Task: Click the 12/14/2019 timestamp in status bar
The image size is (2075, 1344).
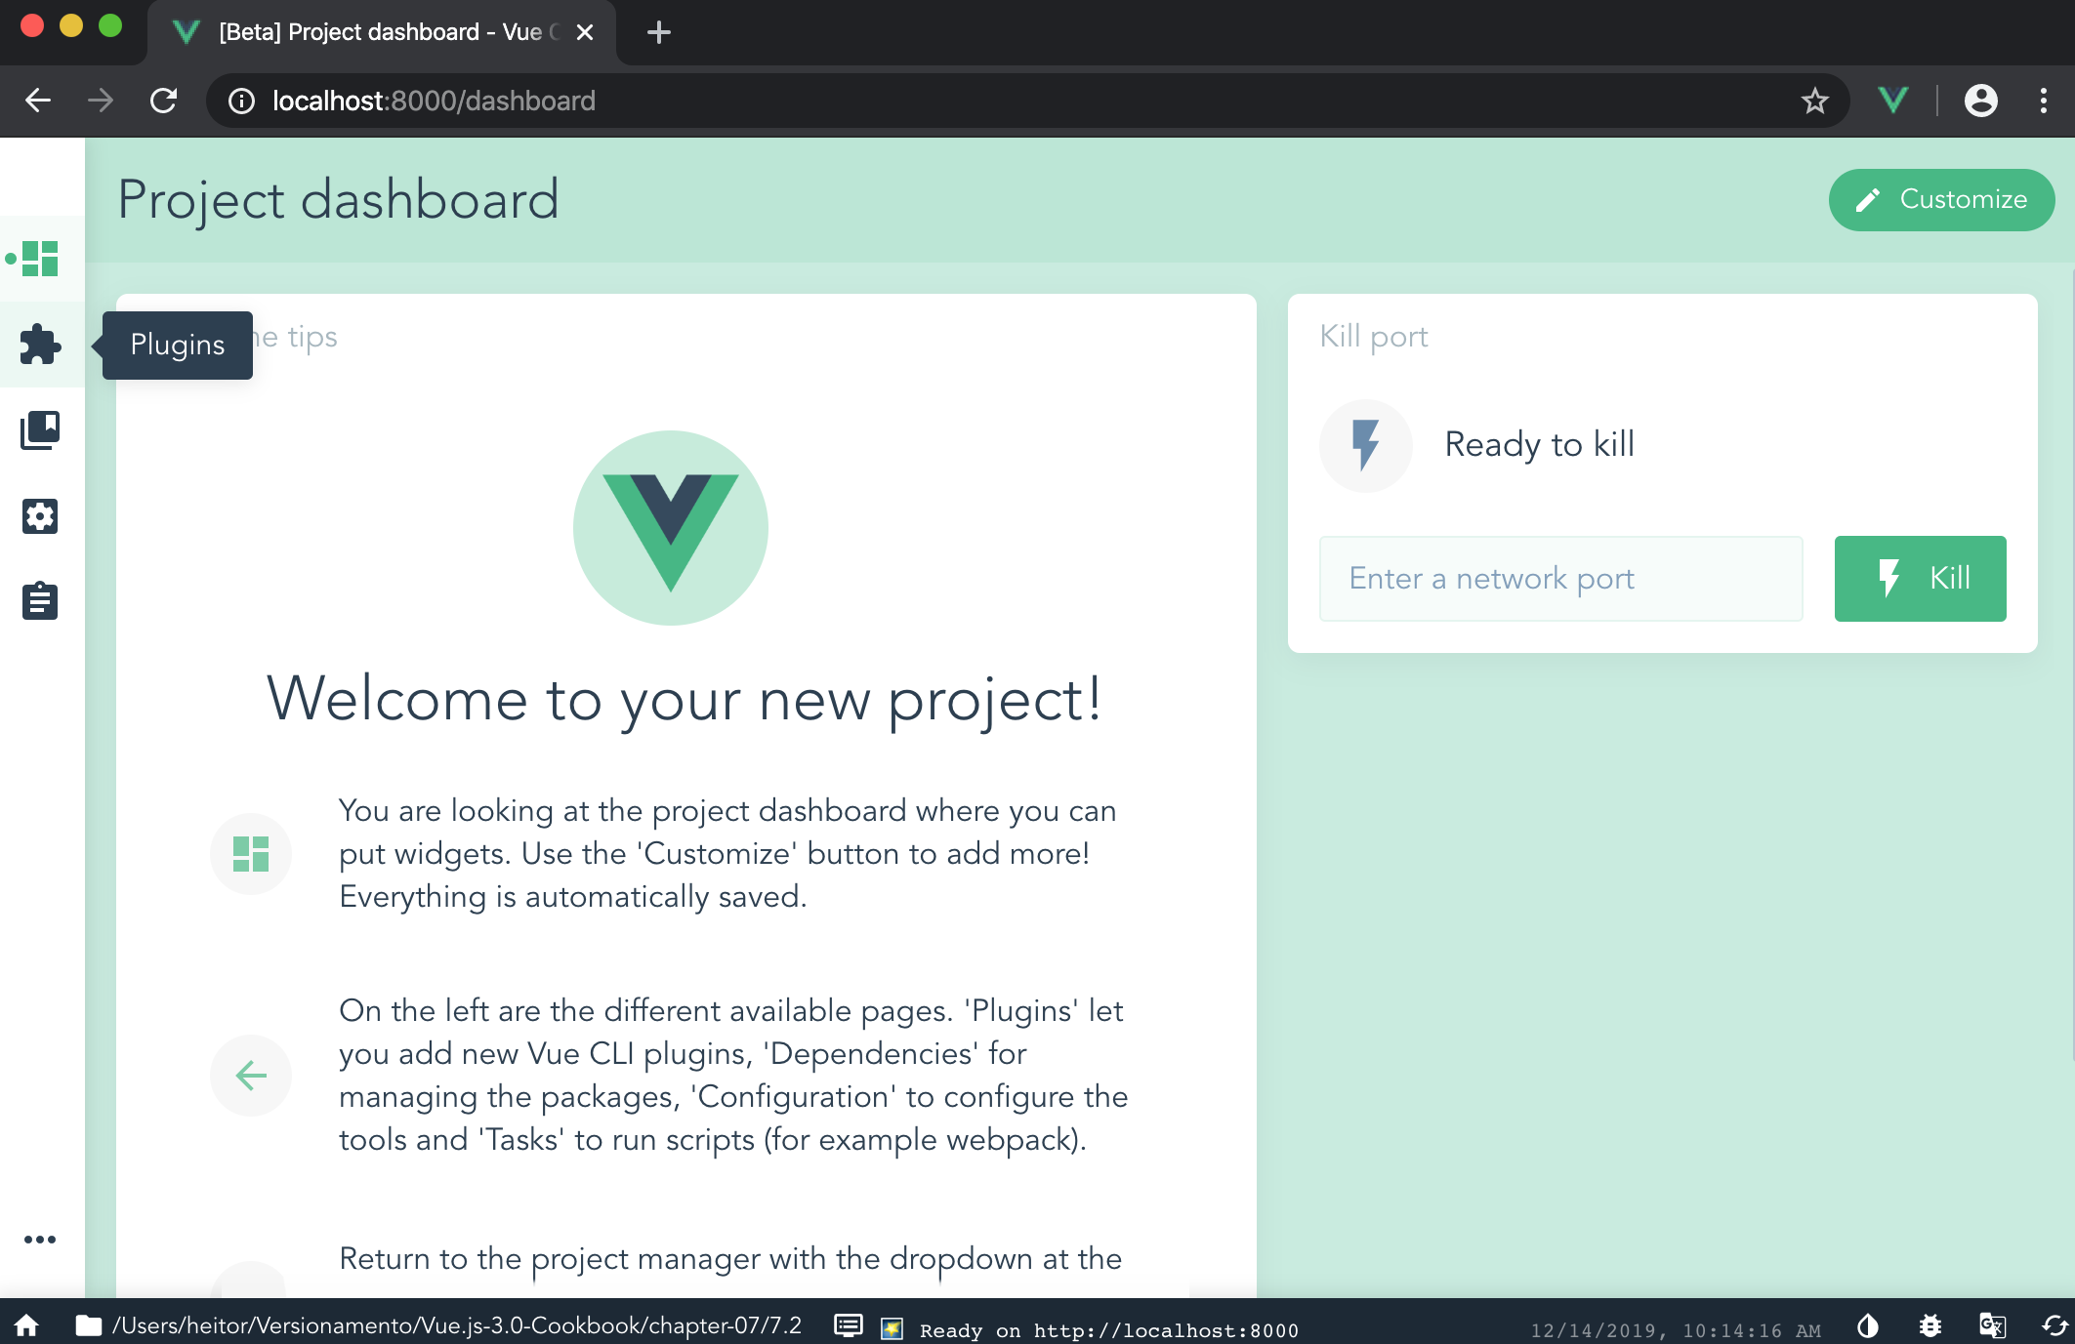Action: click(1676, 1330)
